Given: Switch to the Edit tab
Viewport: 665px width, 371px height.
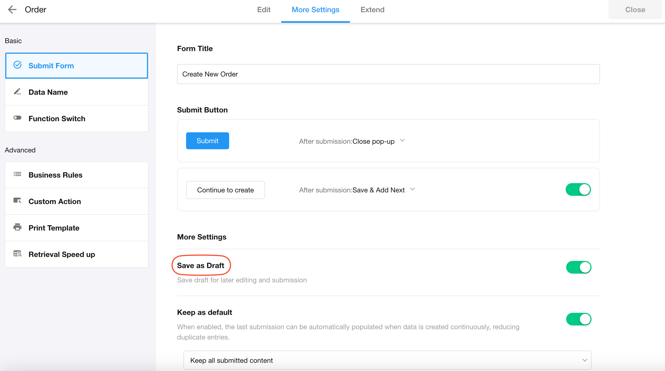Looking at the screenshot, I should coord(264,10).
